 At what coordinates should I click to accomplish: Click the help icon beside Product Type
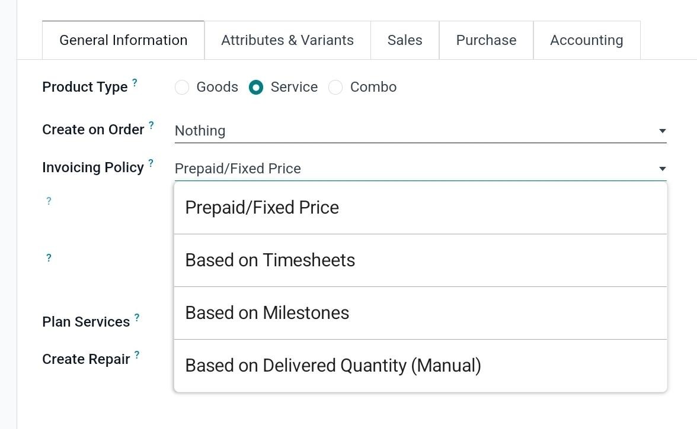[x=135, y=83]
